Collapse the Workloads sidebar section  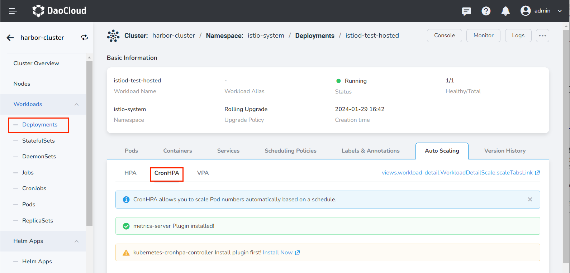76,104
